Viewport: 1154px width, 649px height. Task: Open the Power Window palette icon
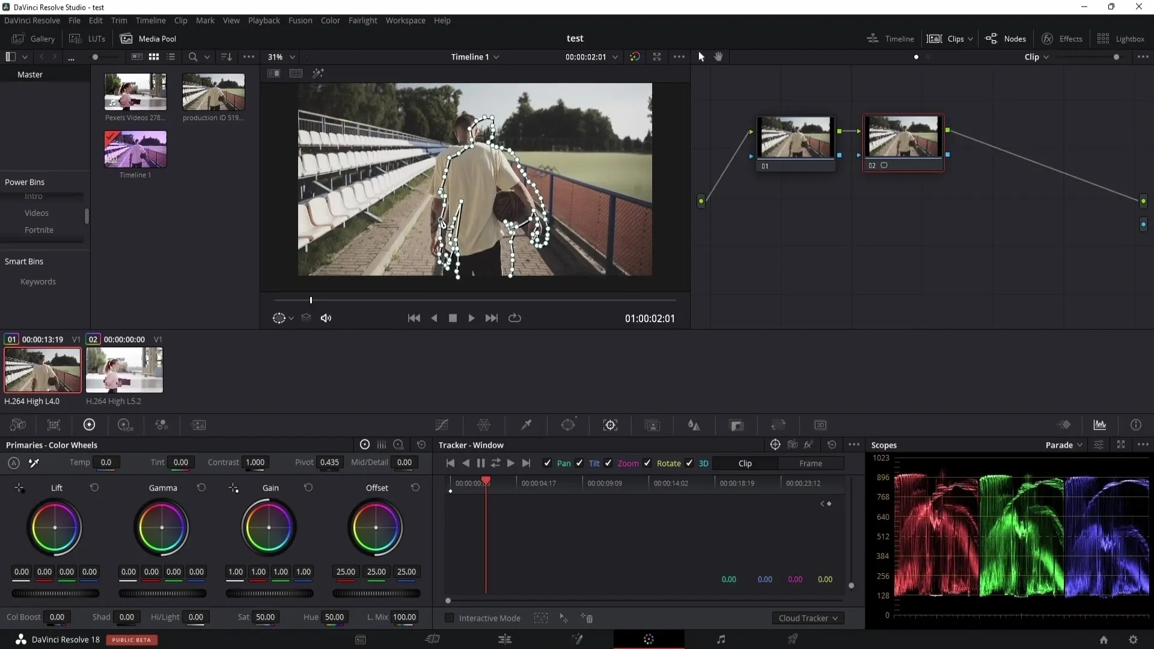coord(568,425)
